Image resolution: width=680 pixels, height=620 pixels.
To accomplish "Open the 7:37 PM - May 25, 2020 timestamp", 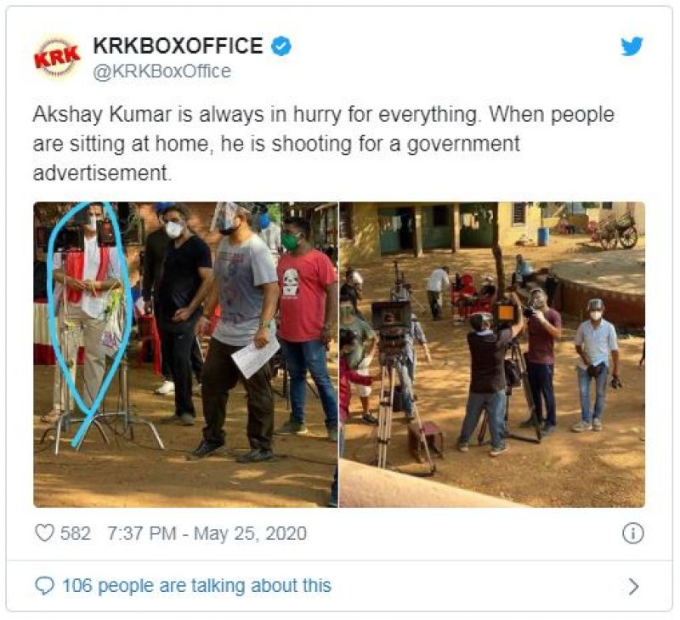I will coord(207,533).
